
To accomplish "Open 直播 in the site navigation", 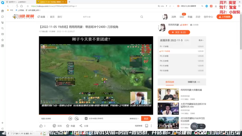I will click(41, 17).
